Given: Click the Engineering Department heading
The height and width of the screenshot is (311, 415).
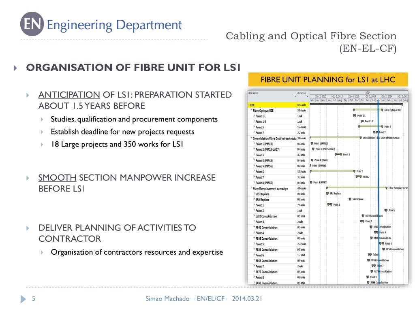Looking at the screenshot, I should coord(114,25).
